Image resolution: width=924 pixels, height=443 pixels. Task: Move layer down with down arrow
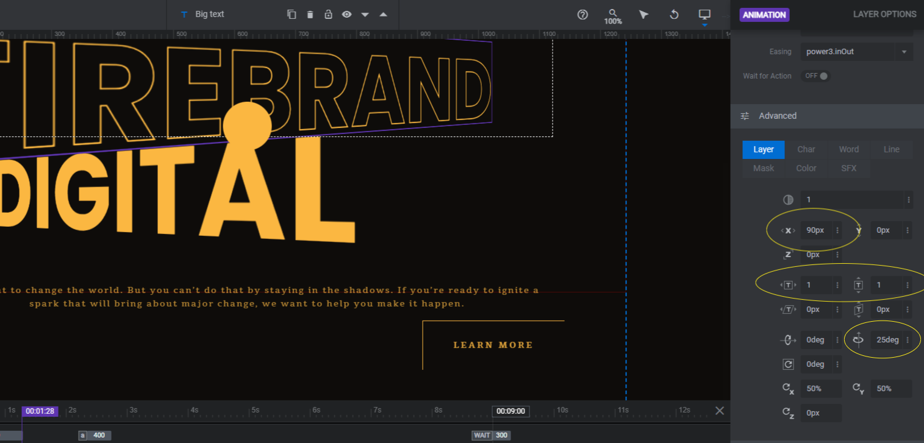pyautogui.click(x=365, y=14)
